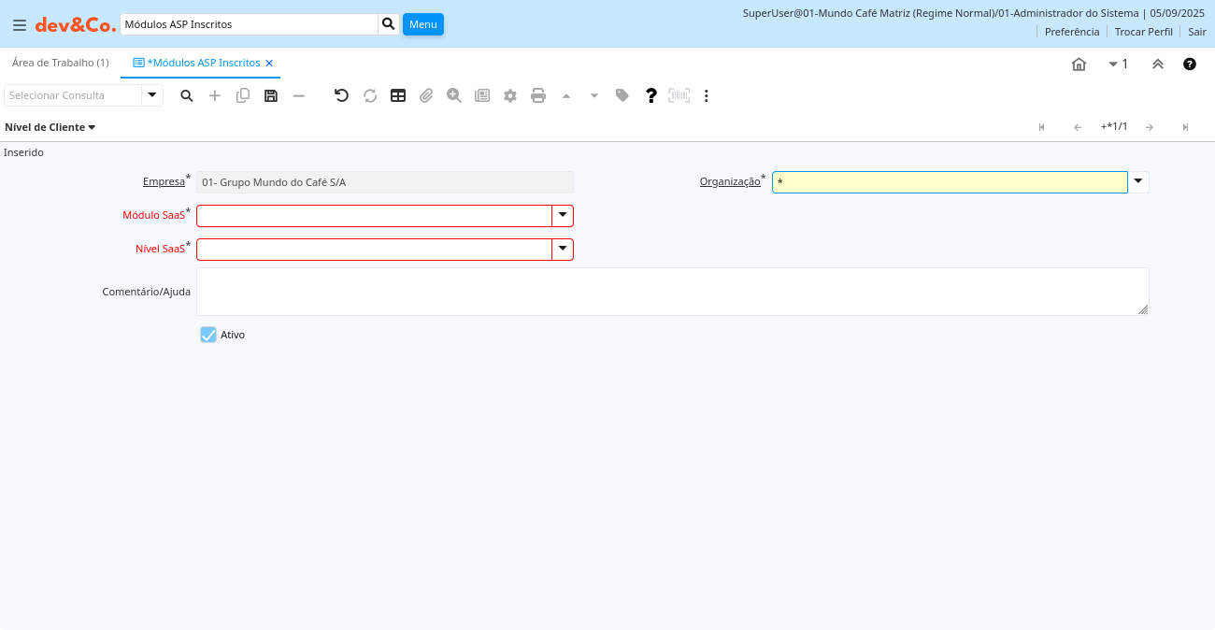Click the Find record magnifier icon
The width and height of the screenshot is (1215, 630).
(x=187, y=95)
